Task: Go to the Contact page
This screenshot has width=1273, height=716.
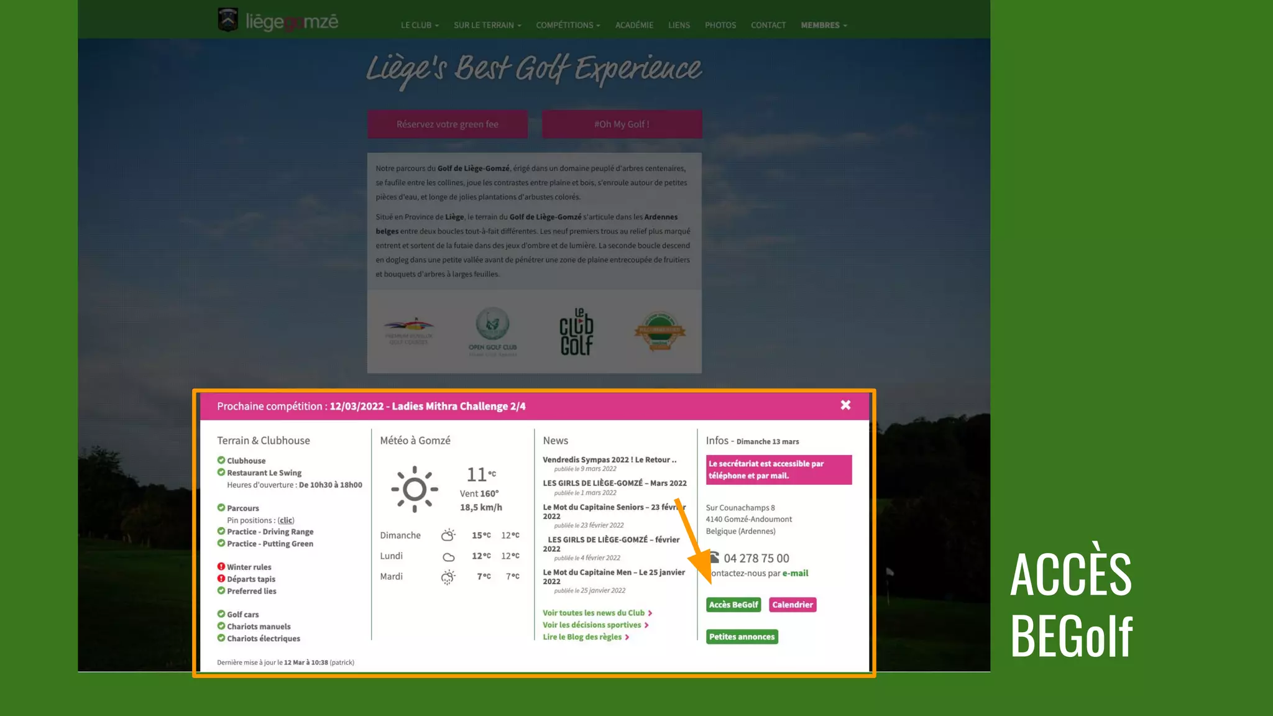Action: (x=768, y=25)
